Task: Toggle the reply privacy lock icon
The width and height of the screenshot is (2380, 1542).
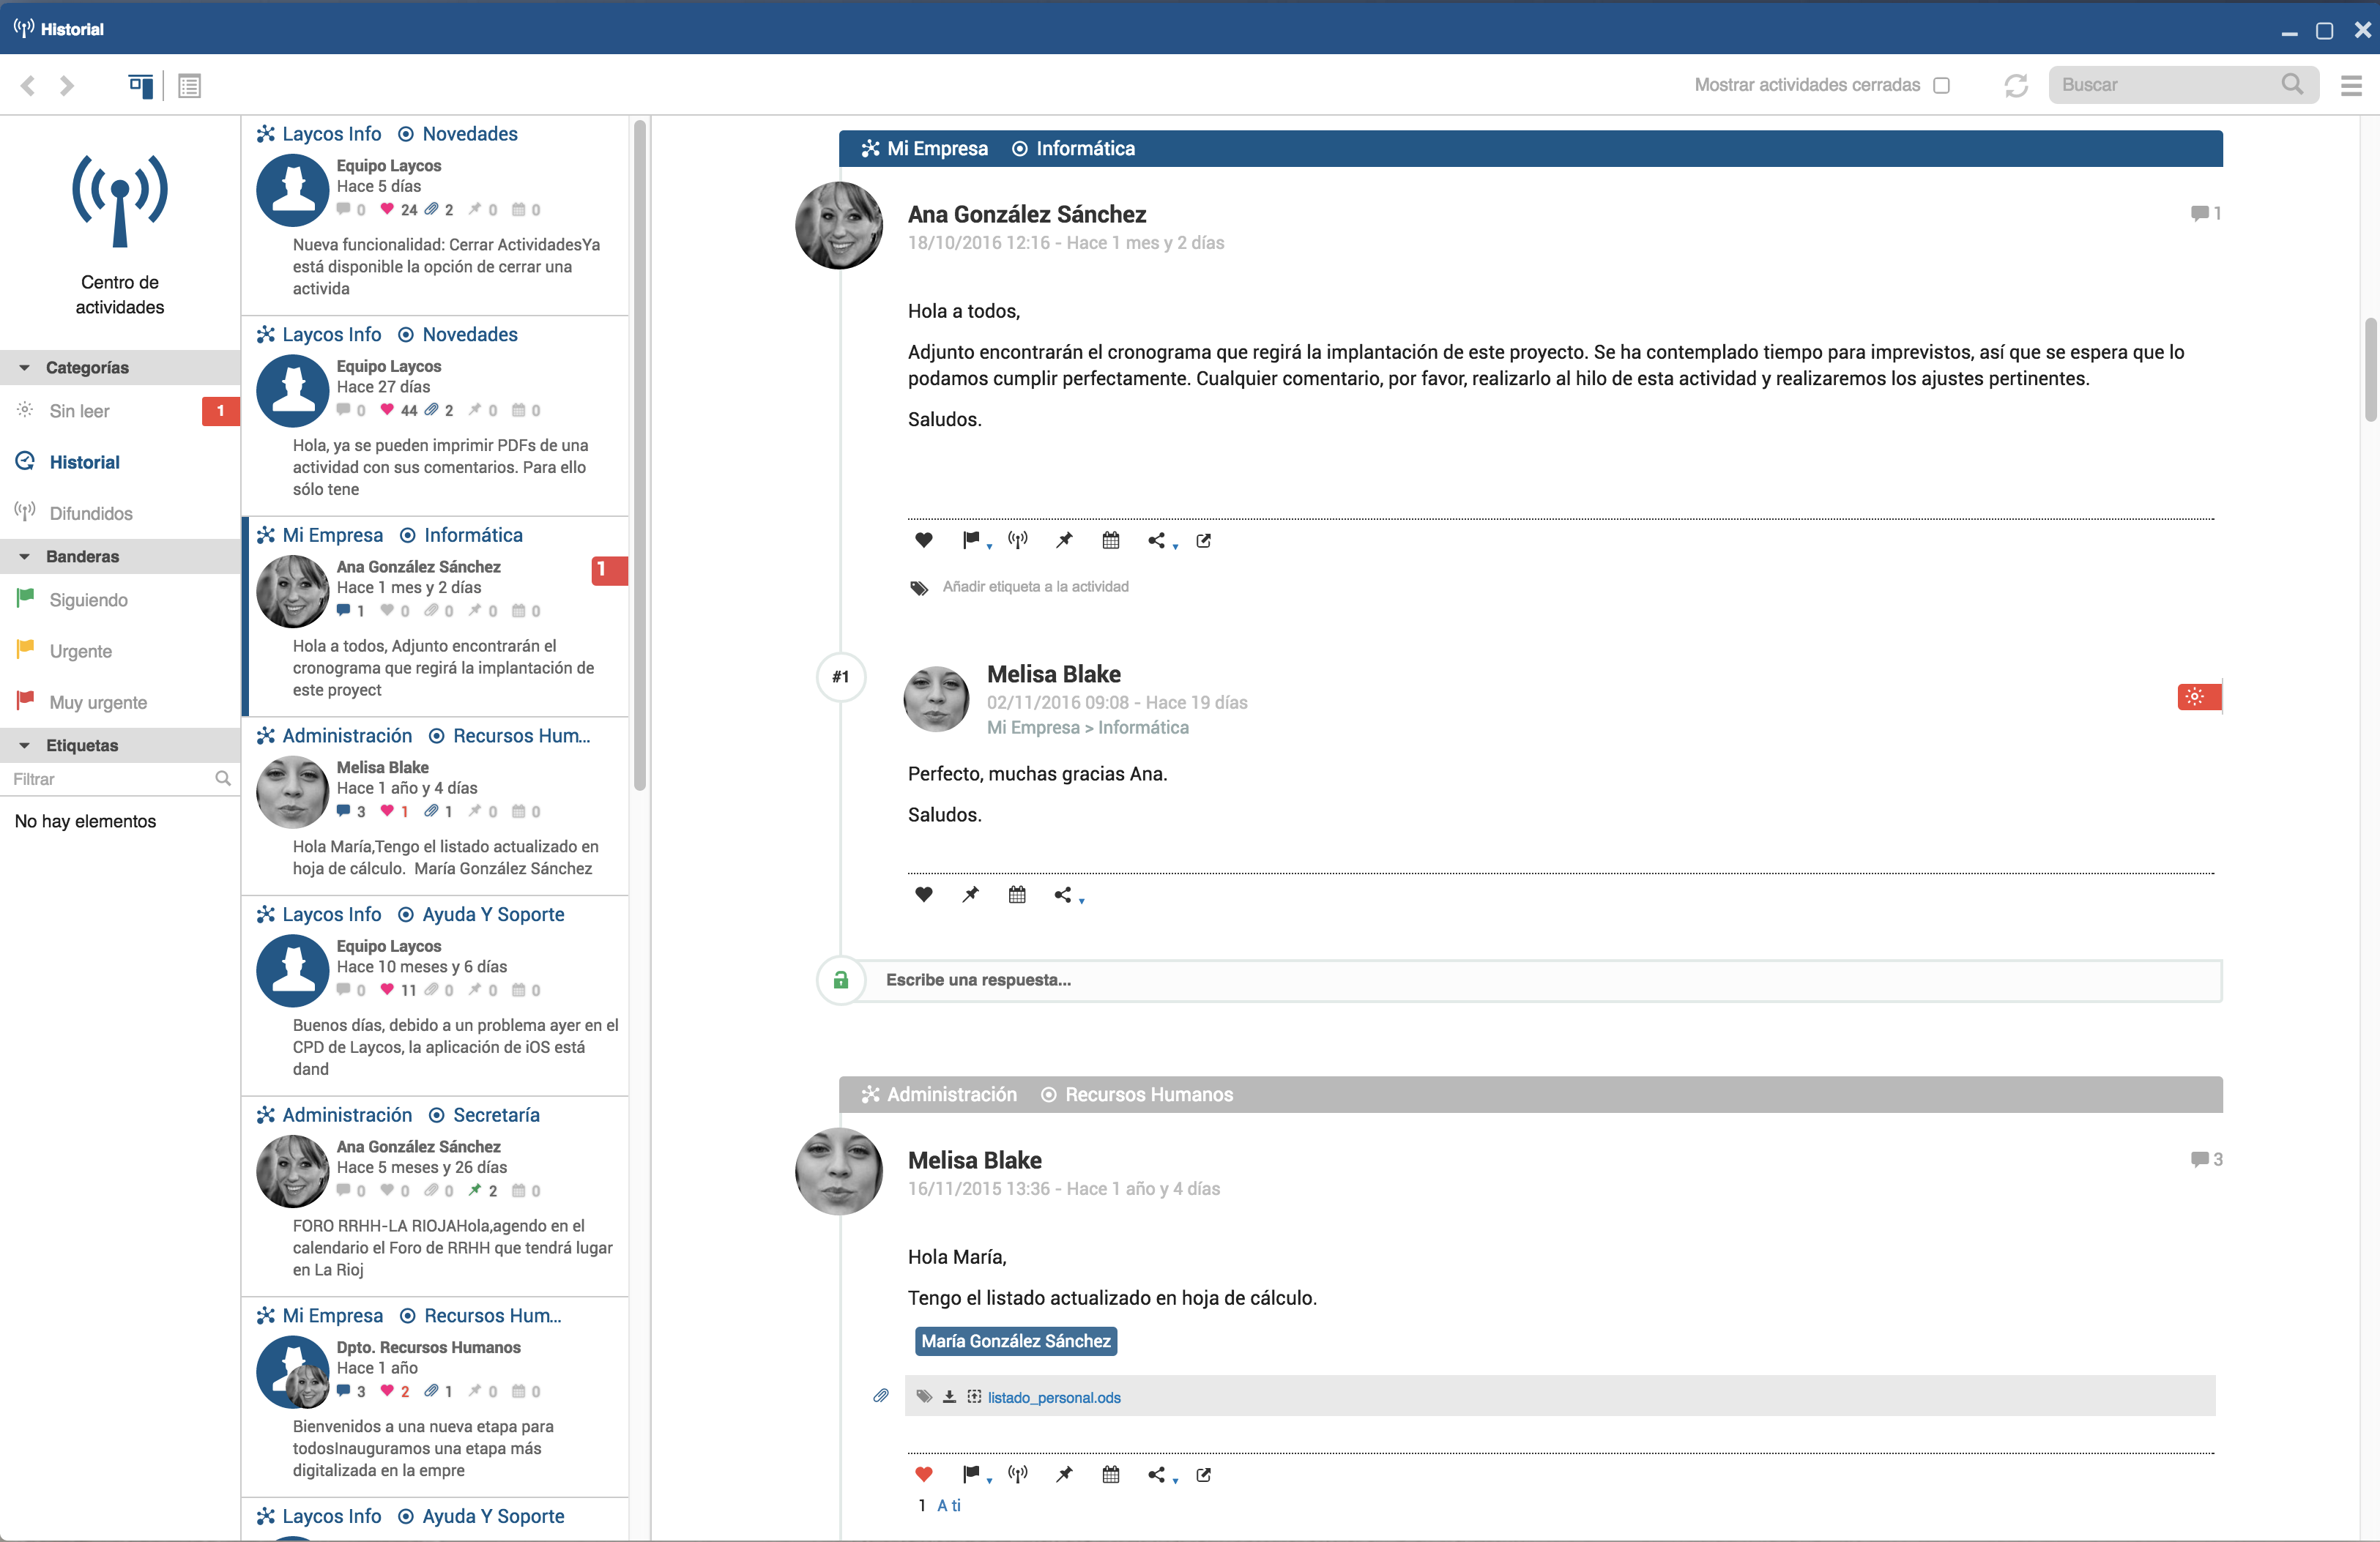Action: (x=841, y=980)
